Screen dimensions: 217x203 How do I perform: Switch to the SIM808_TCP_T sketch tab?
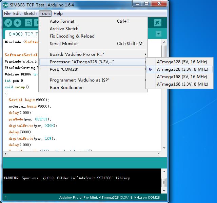tap(22, 34)
